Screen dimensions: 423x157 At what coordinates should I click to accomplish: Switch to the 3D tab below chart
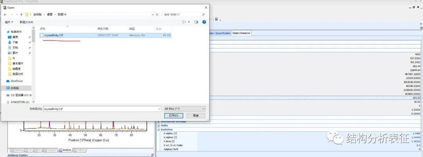(x=29, y=150)
